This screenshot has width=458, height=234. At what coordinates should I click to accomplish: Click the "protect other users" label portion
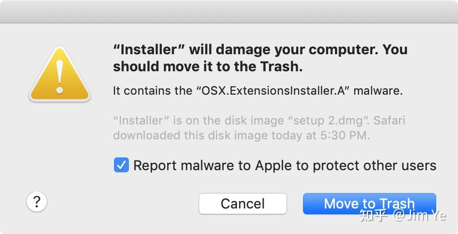click(x=374, y=165)
